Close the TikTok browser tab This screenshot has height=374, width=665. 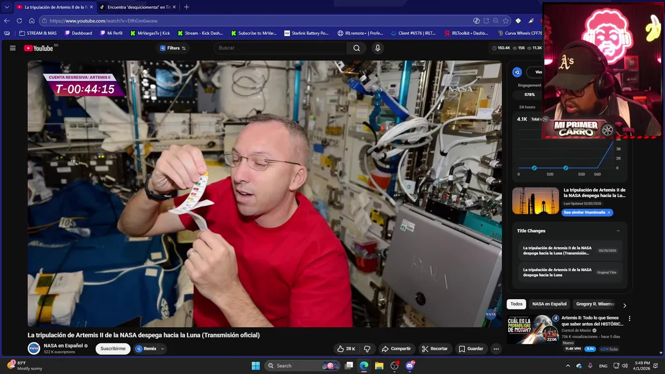pos(174,7)
